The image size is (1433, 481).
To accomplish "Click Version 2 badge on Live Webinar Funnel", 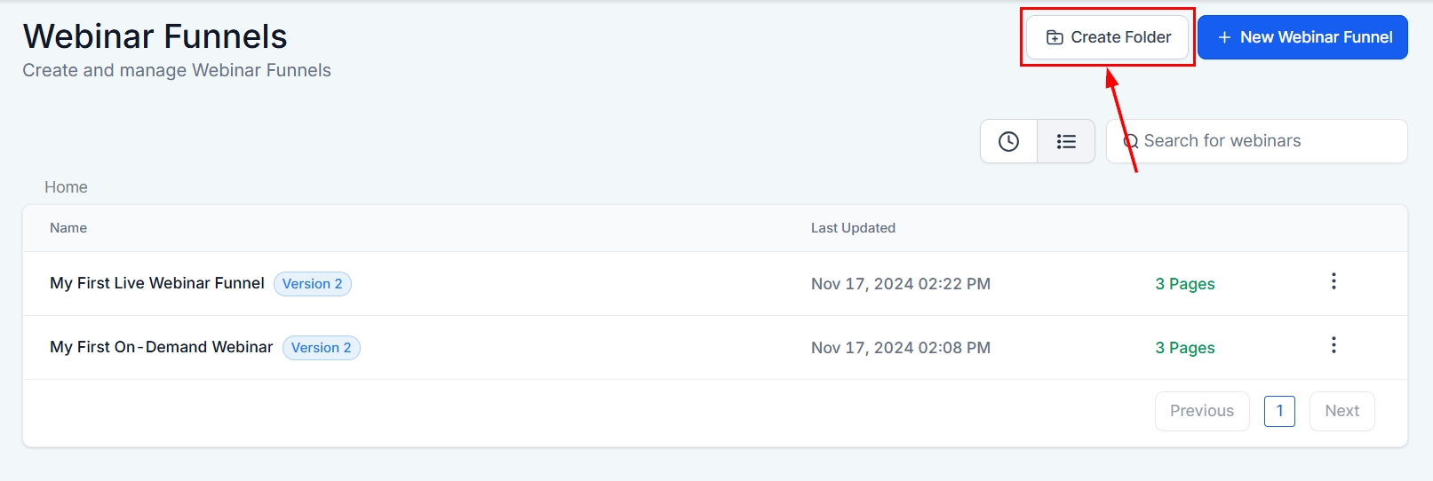I will click(313, 284).
